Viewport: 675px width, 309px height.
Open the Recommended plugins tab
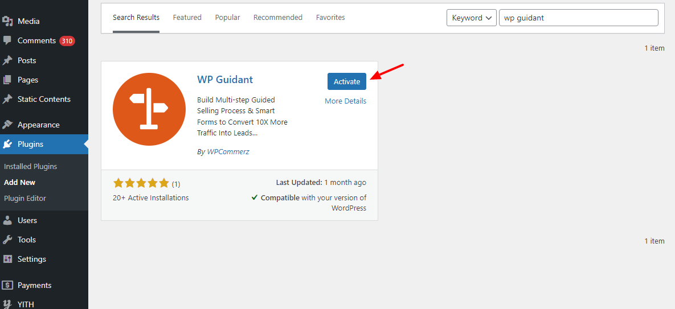(x=278, y=18)
